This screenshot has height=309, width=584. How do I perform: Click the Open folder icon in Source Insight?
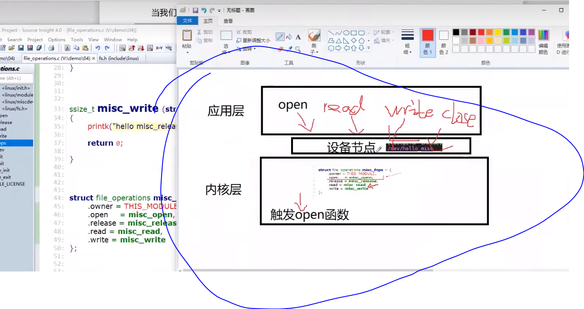12,48
